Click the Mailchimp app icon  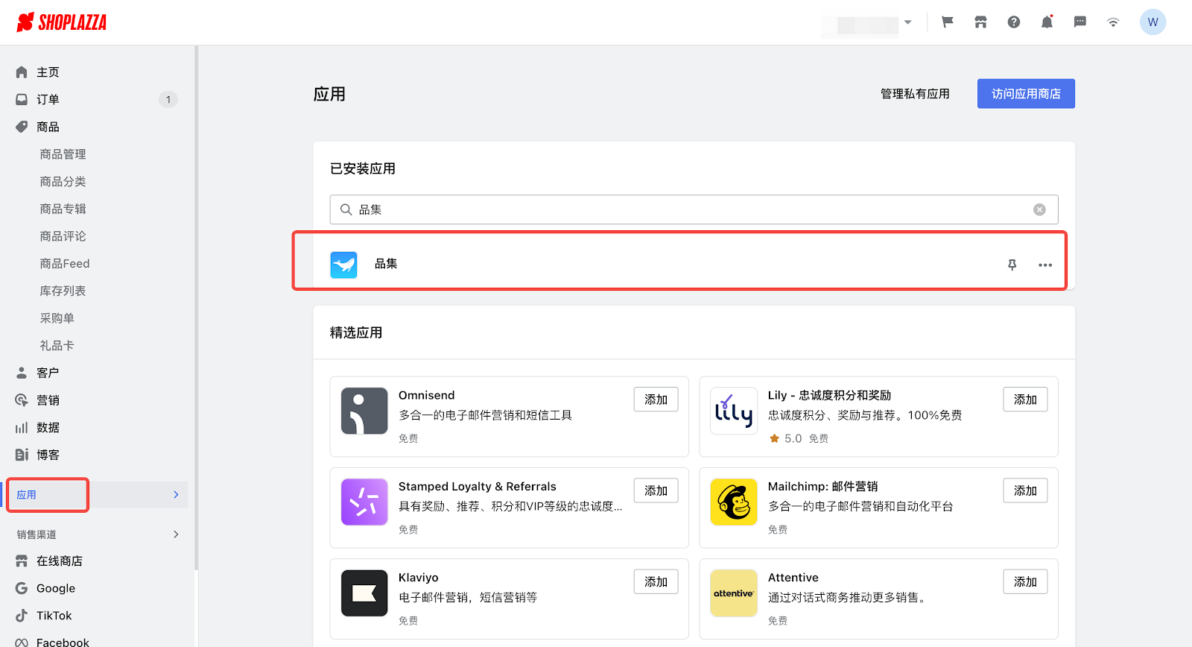point(734,502)
